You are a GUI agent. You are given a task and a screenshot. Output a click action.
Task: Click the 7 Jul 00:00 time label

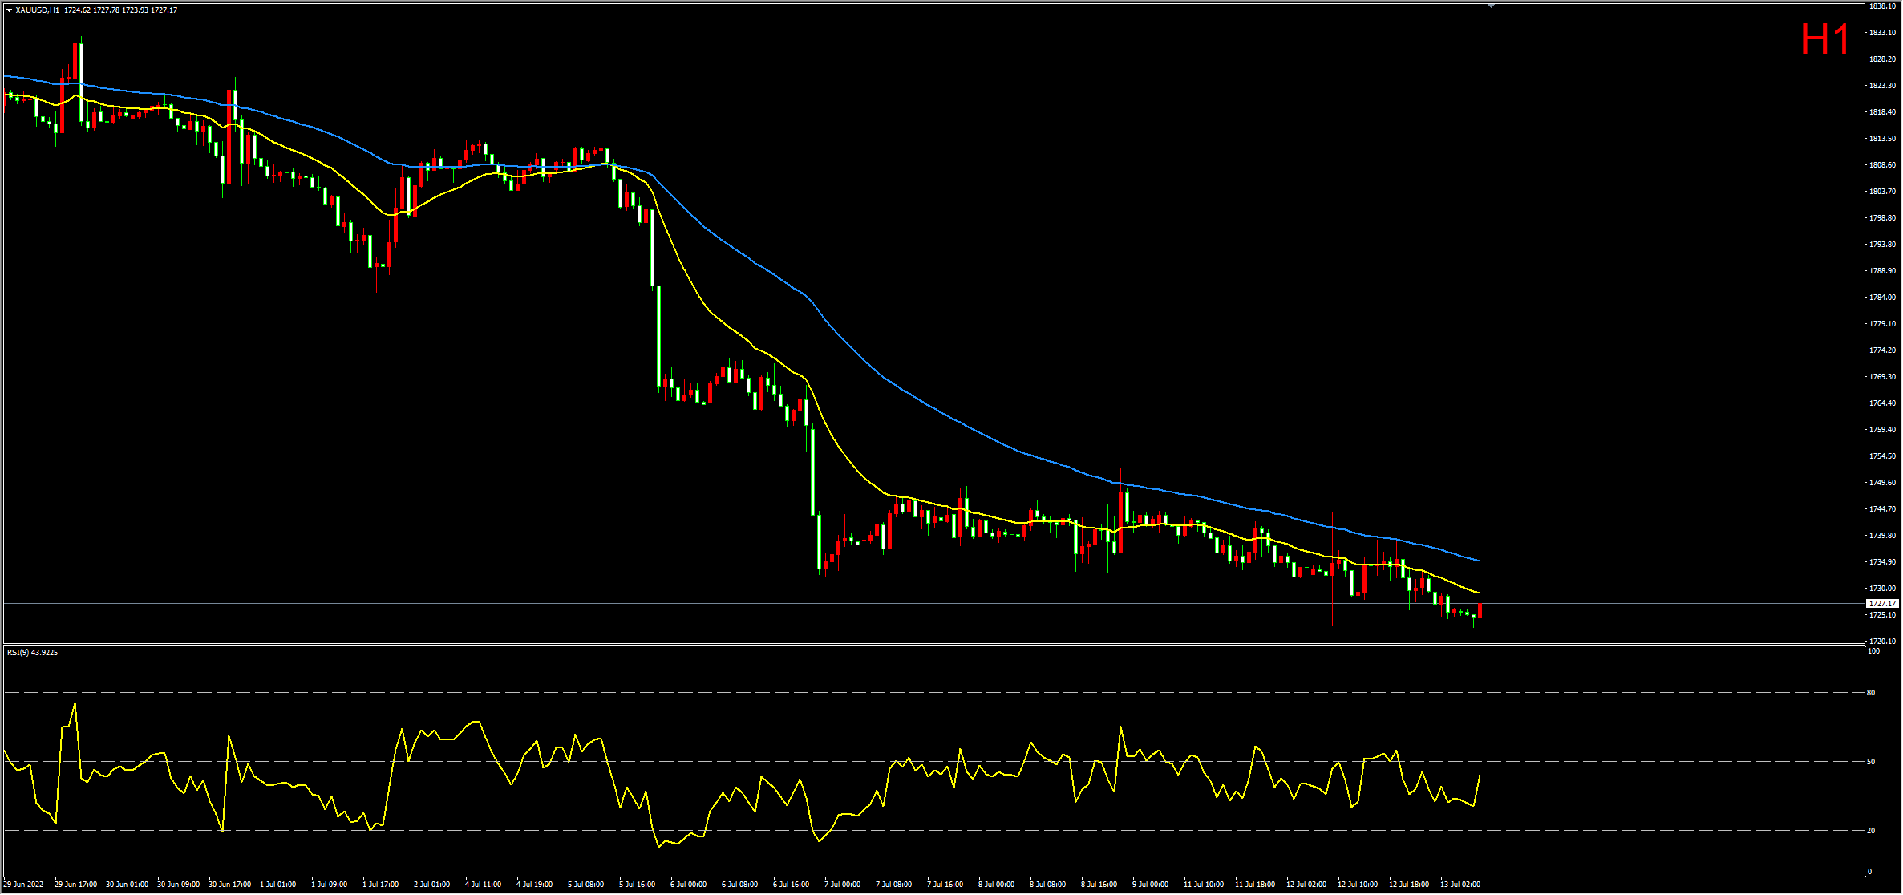click(x=842, y=885)
